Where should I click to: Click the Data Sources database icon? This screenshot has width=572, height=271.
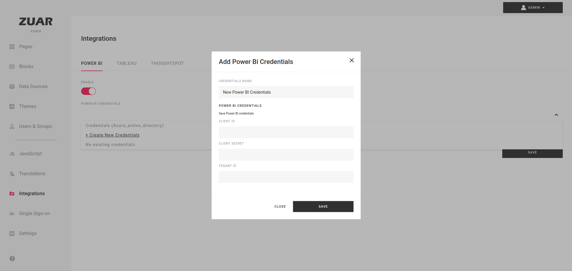(x=12, y=87)
